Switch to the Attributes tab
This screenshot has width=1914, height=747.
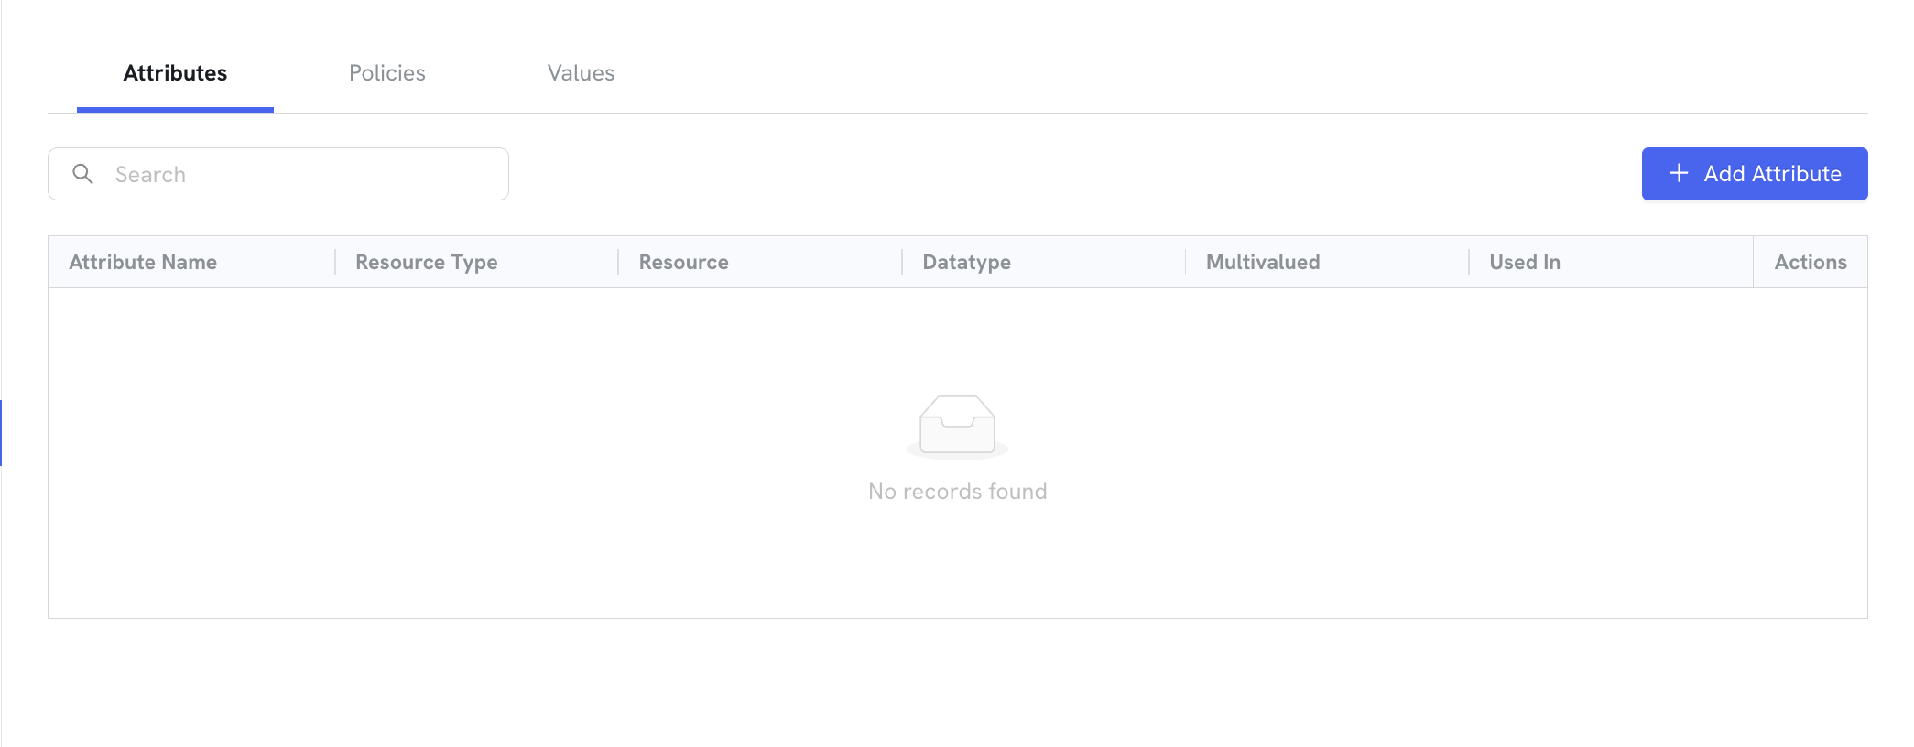pos(175,73)
